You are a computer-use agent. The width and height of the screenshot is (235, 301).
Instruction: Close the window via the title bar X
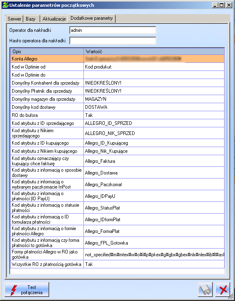[229, 5]
